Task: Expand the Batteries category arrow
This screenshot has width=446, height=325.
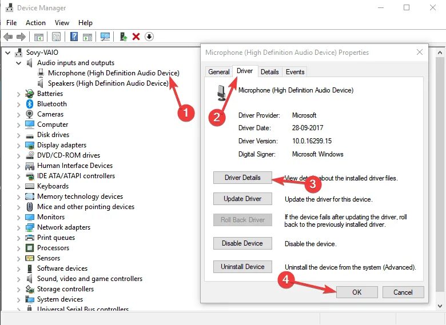Action: [18, 94]
